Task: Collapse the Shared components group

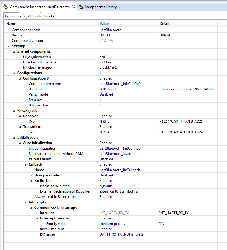Action: 14,51
